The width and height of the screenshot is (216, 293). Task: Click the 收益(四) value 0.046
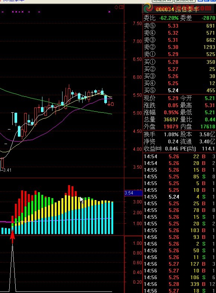(x=172, y=149)
